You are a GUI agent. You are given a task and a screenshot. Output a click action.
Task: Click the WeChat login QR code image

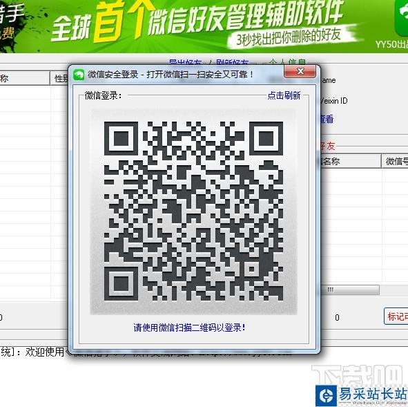193,211
